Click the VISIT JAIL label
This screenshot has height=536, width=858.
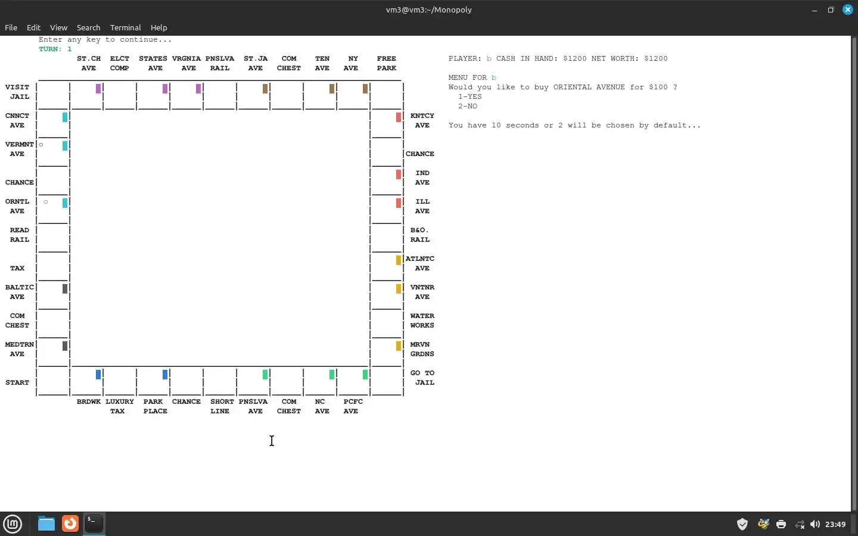17,92
